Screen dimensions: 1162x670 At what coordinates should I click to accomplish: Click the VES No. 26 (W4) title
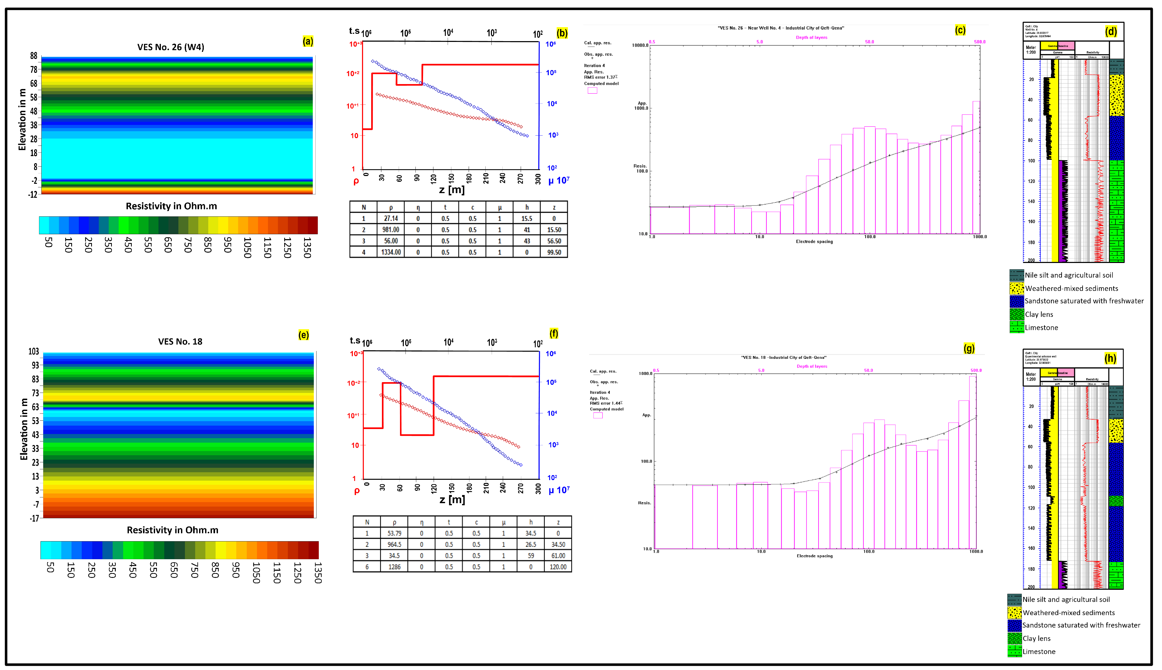pyautogui.click(x=171, y=47)
